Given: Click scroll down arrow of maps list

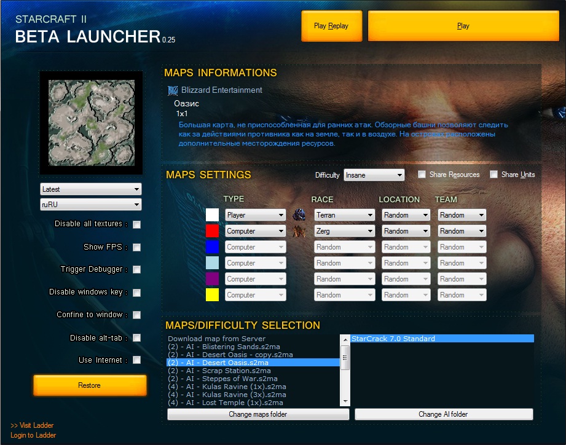Looking at the screenshot, I should pyautogui.click(x=345, y=401).
